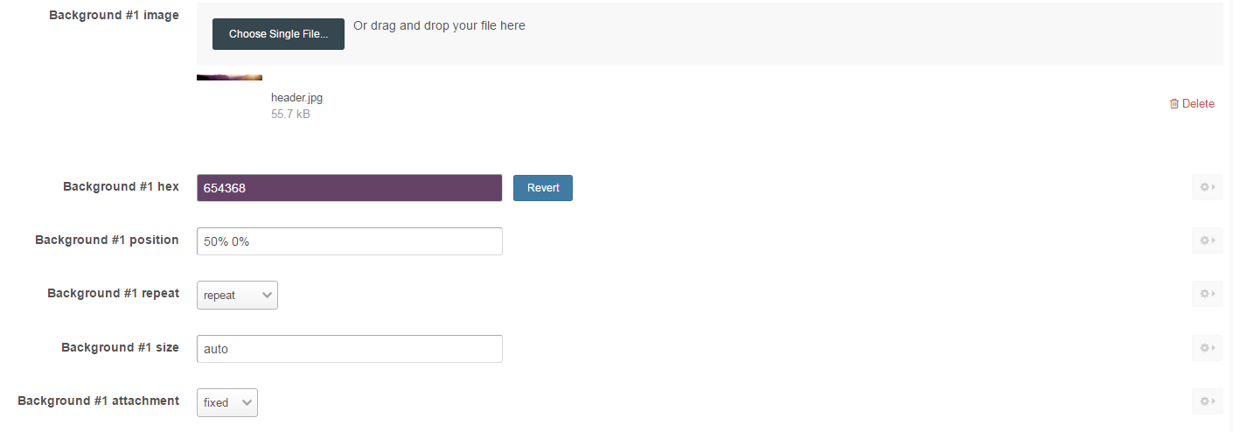Open gear options for Background #1 hex
The image size is (1233, 432).
click(1207, 187)
